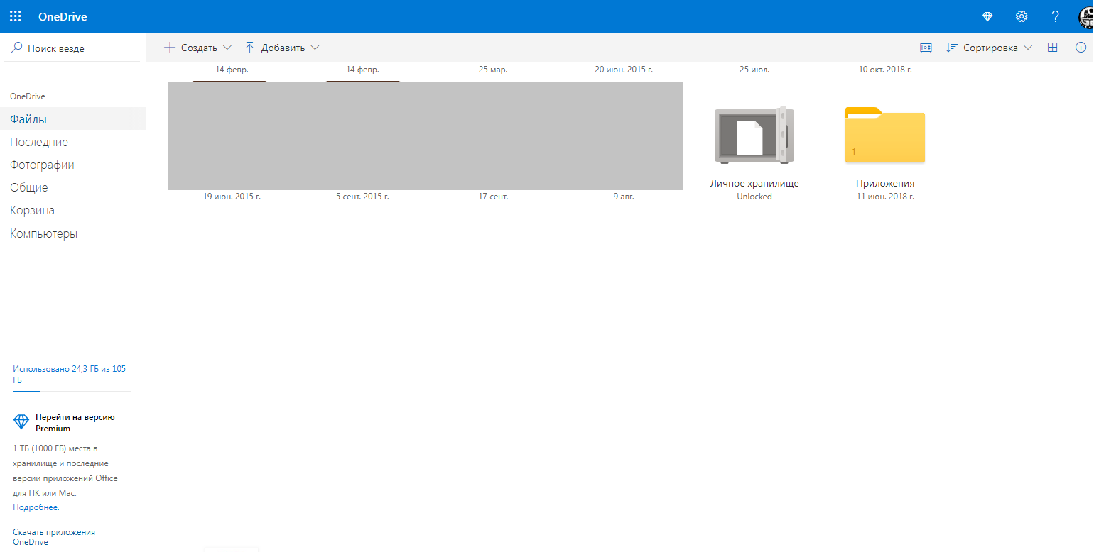This screenshot has height=552, width=1094.
Task: Click the OneDrive breadcrumb label in sidebar
Action: (28, 96)
